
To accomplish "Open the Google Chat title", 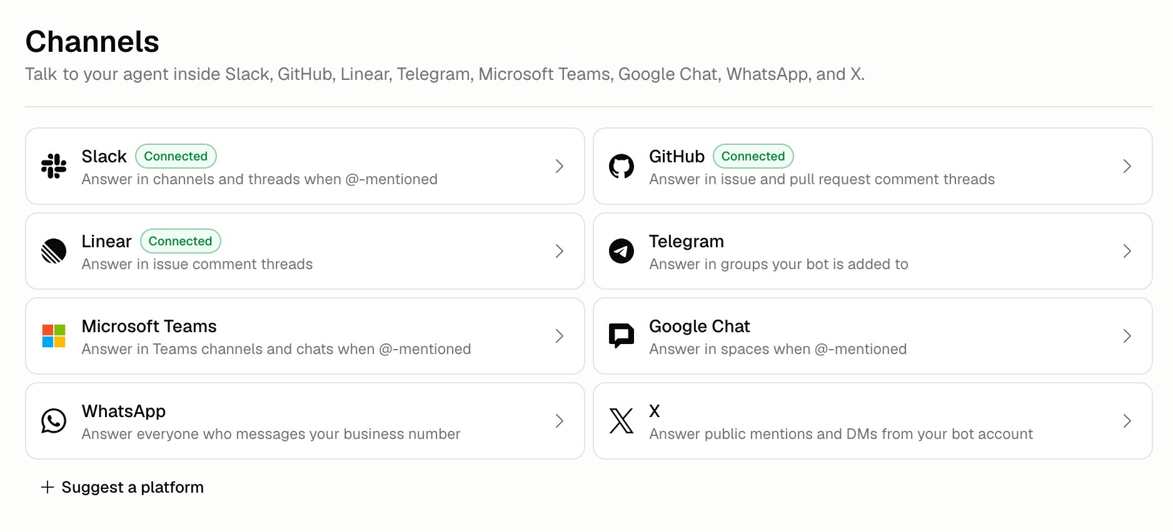I will pyautogui.click(x=699, y=326).
